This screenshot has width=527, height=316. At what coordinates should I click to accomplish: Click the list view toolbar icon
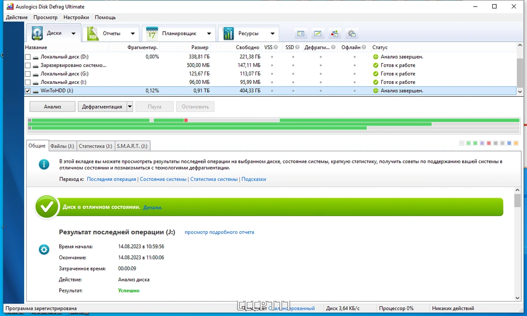click(x=301, y=33)
